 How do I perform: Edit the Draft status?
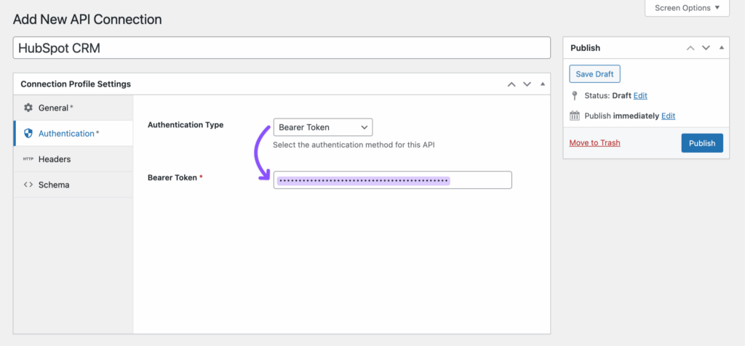640,95
